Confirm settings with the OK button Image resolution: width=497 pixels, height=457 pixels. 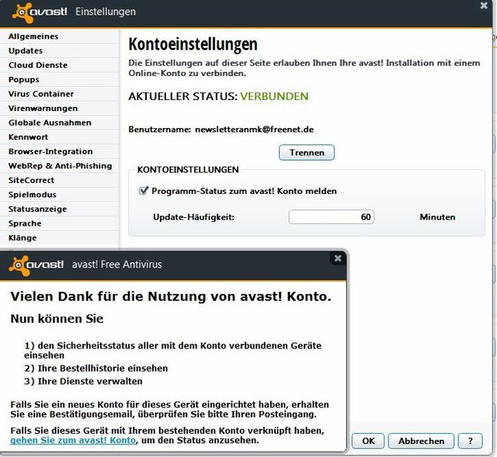coord(368,441)
